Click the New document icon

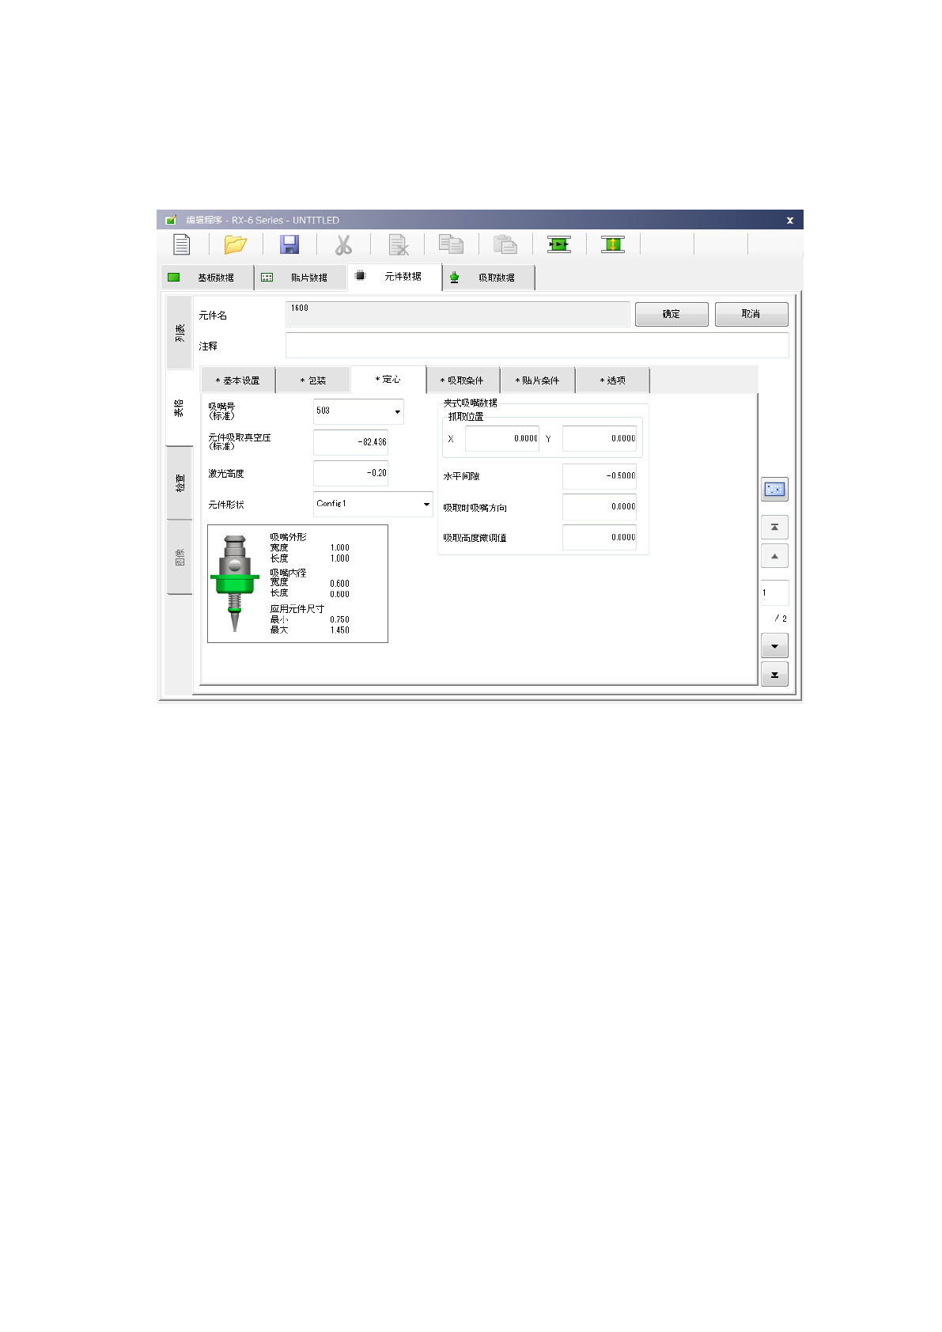click(182, 244)
